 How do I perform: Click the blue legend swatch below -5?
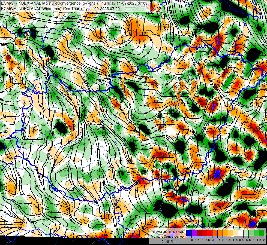coord(189,233)
